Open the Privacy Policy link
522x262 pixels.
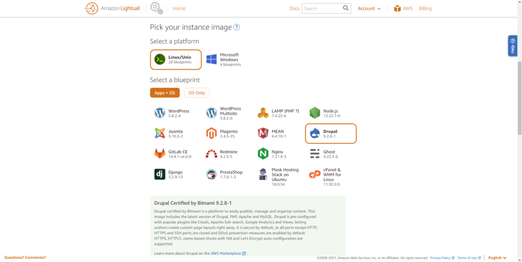click(x=442, y=258)
